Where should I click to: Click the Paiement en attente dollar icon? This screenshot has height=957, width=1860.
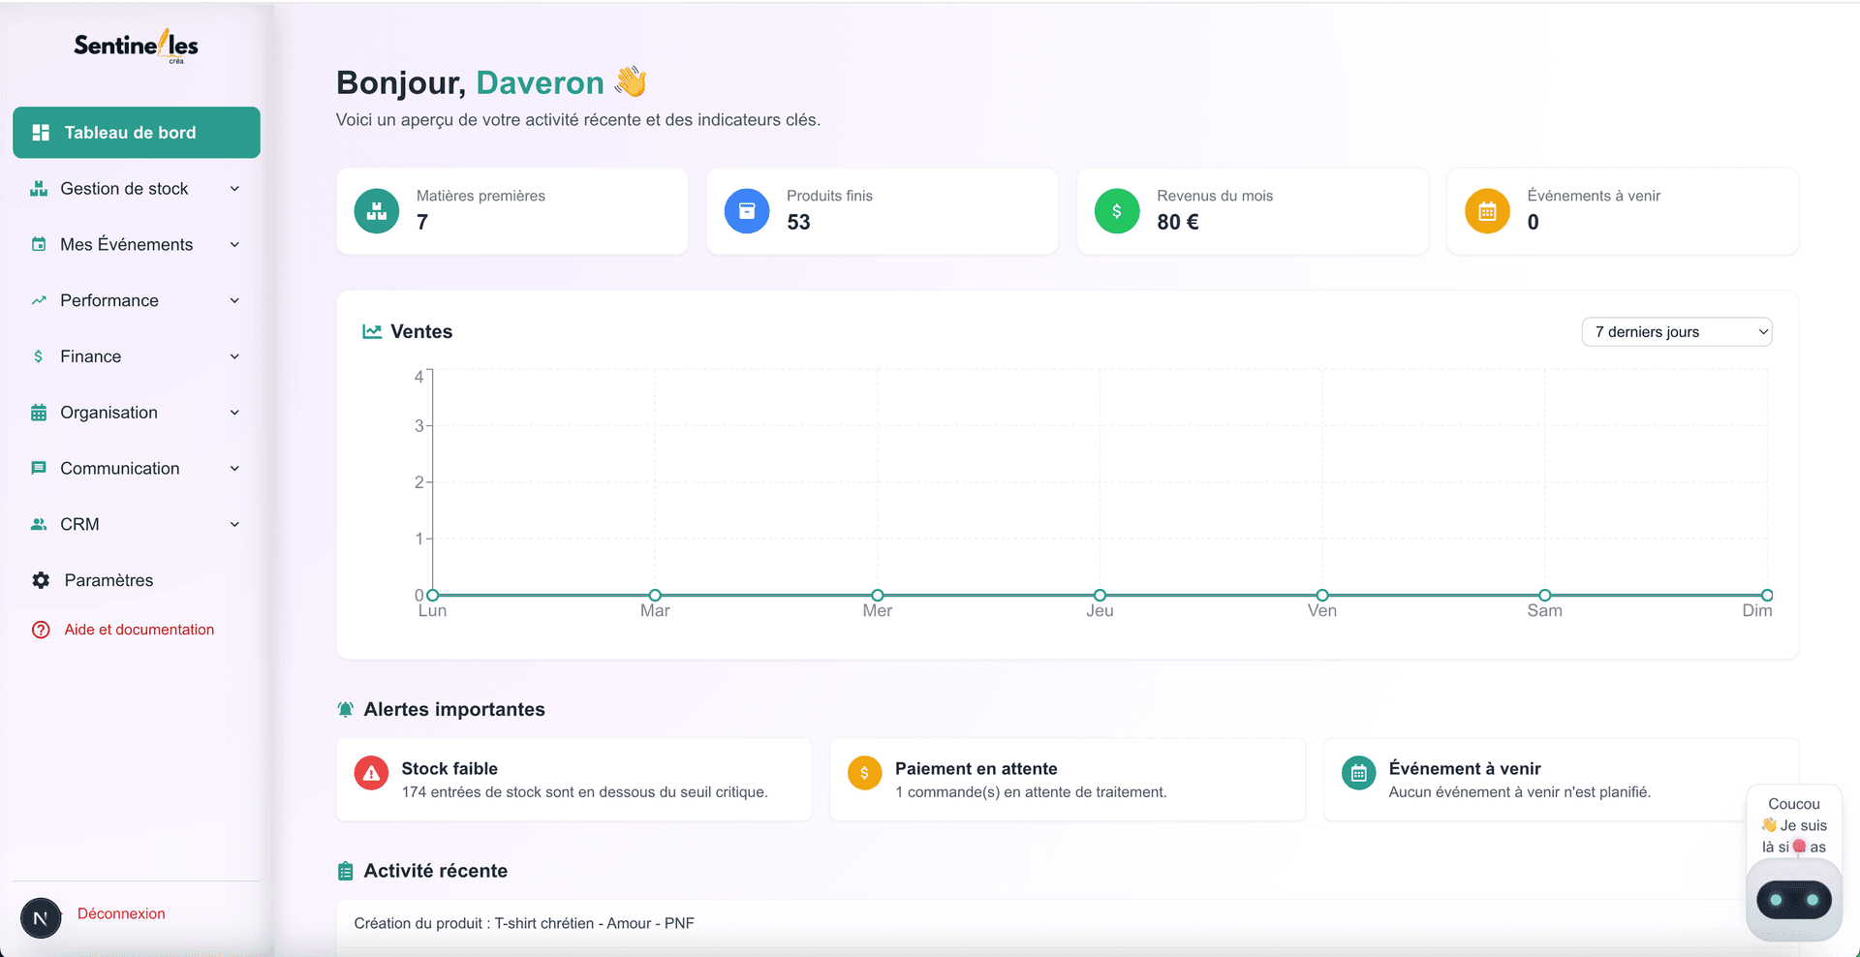(x=864, y=773)
